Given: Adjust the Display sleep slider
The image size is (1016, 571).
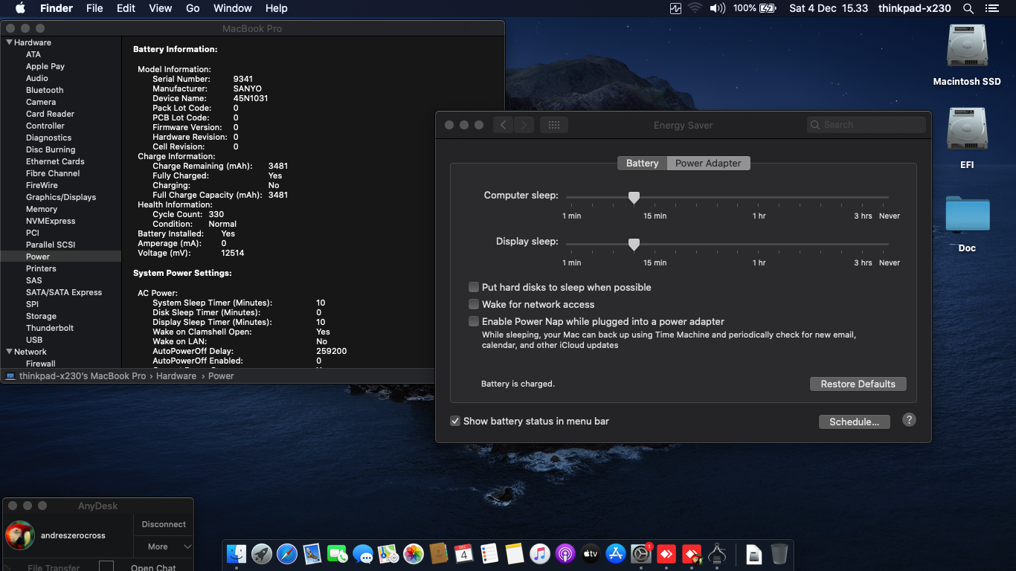Looking at the screenshot, I should click(634, 244).
